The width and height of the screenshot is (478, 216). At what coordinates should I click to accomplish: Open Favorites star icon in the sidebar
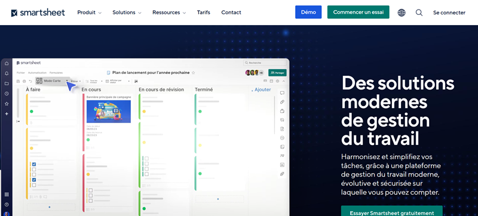7,104
